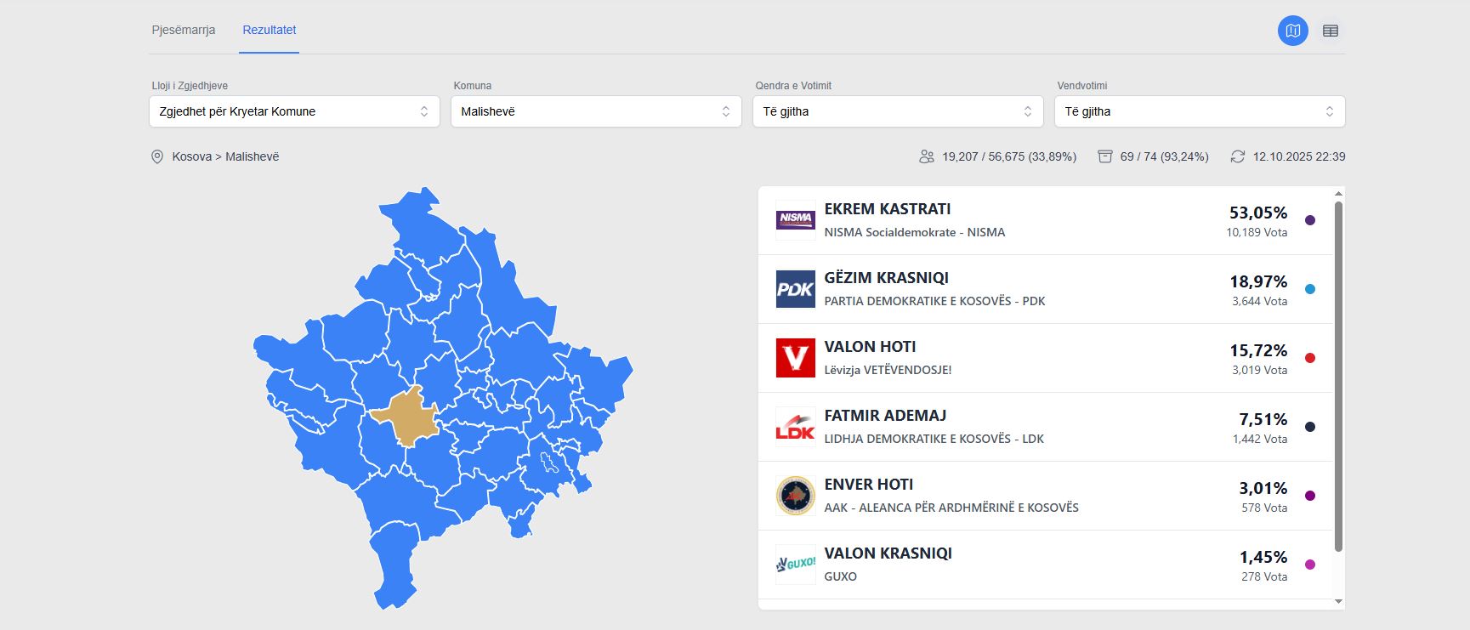Open the Komuna dropdown showing Malishevë
Image resolution: width=1470 pixels, height=630 pixels.
click(596, 111)
